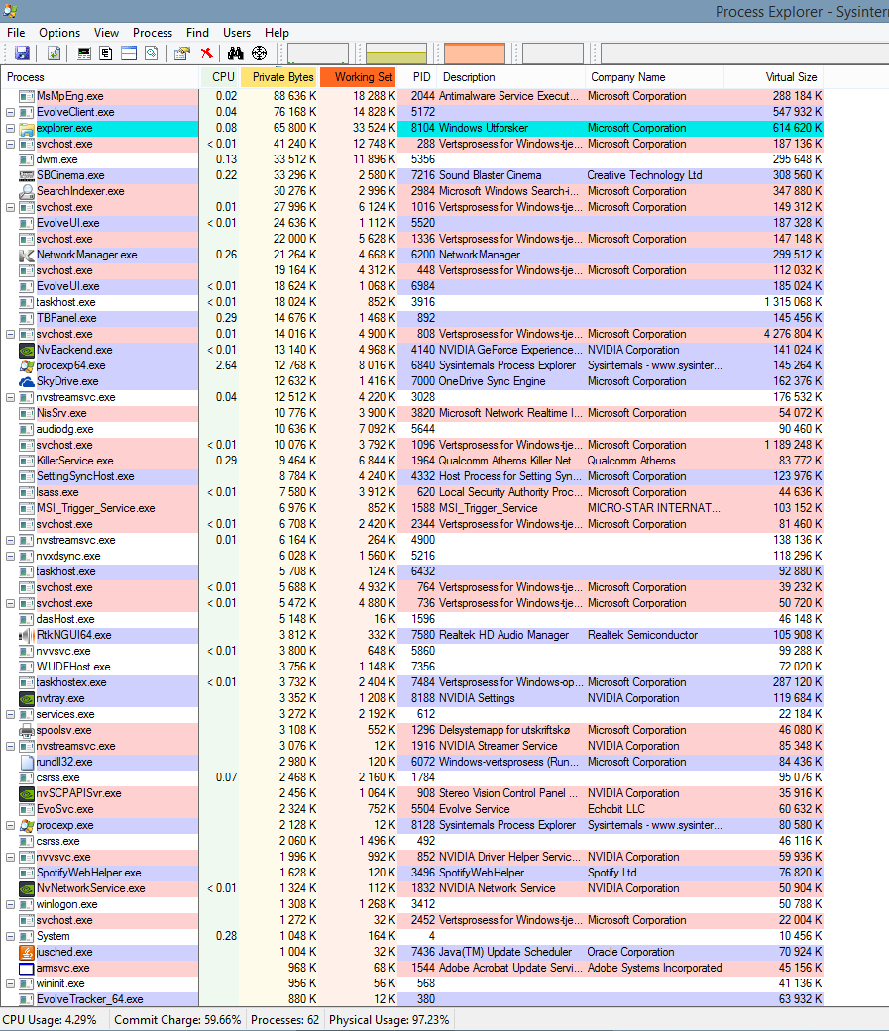Open the Find menu

point(197,33)
